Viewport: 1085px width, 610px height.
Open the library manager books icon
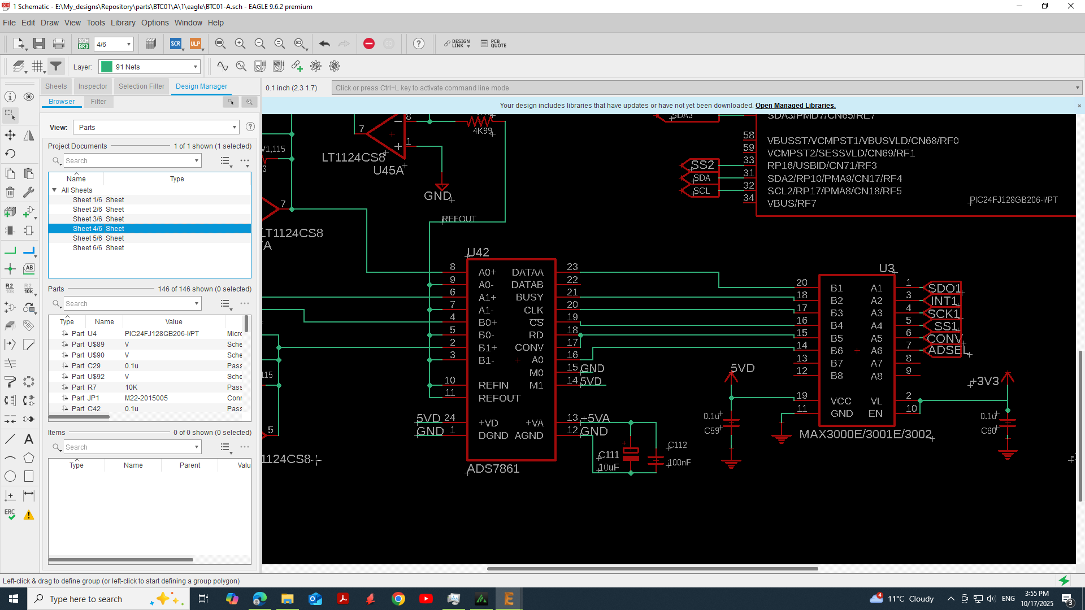click(x=150, y=43)
